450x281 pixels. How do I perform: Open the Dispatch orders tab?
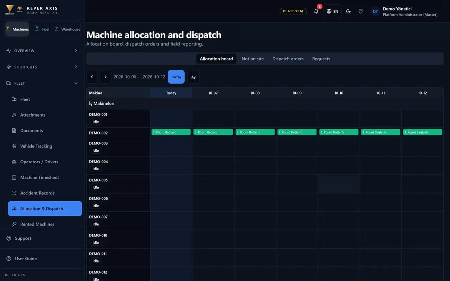point(288,59)
